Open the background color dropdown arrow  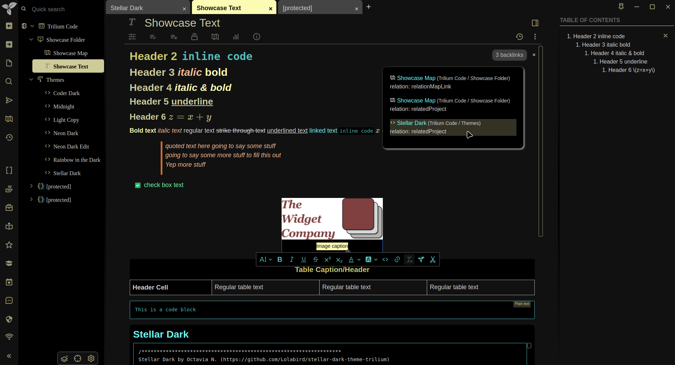376,260
